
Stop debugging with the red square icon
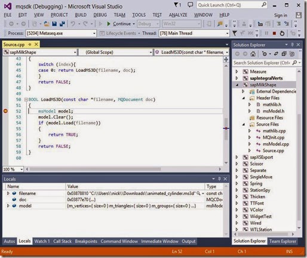pos(274,34)
